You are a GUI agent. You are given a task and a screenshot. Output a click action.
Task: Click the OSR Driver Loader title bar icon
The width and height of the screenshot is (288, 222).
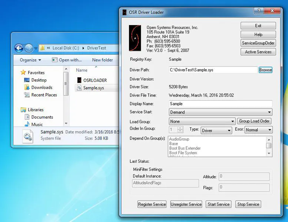[125, 12]
